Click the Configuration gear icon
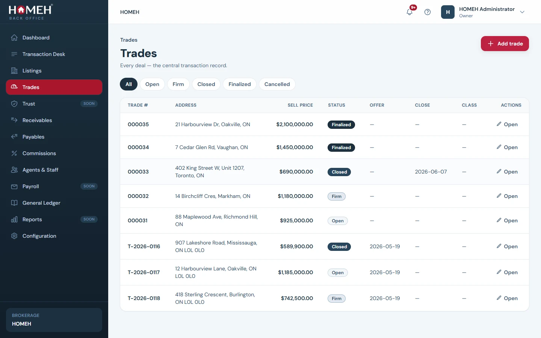 click(14, 236)
